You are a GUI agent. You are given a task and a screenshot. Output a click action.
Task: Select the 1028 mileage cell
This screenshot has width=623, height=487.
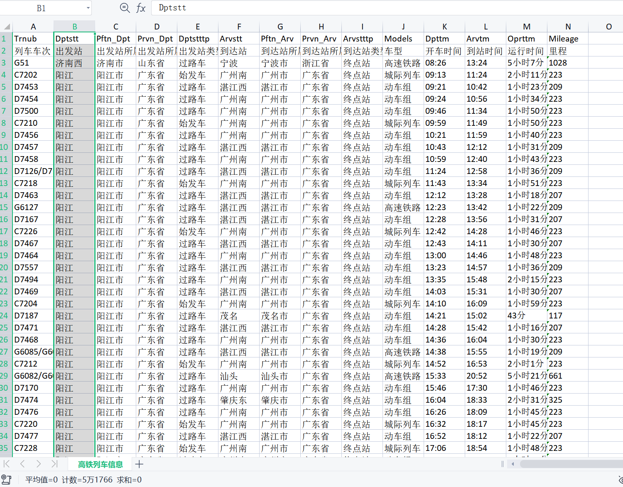[x=568, y=63]
